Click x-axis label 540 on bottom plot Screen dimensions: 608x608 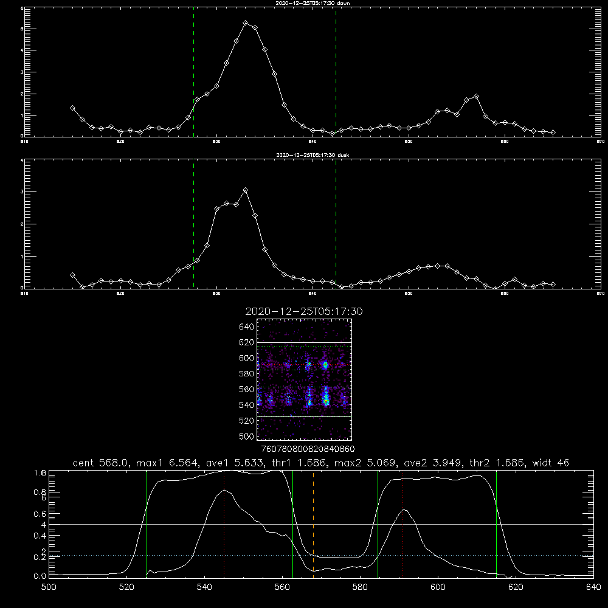tap(204, 587)
